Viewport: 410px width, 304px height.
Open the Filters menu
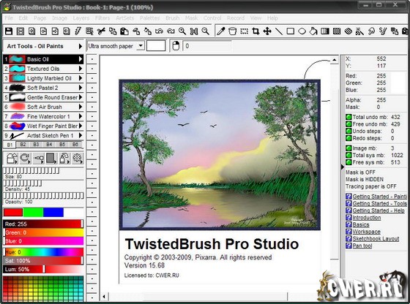102,18
